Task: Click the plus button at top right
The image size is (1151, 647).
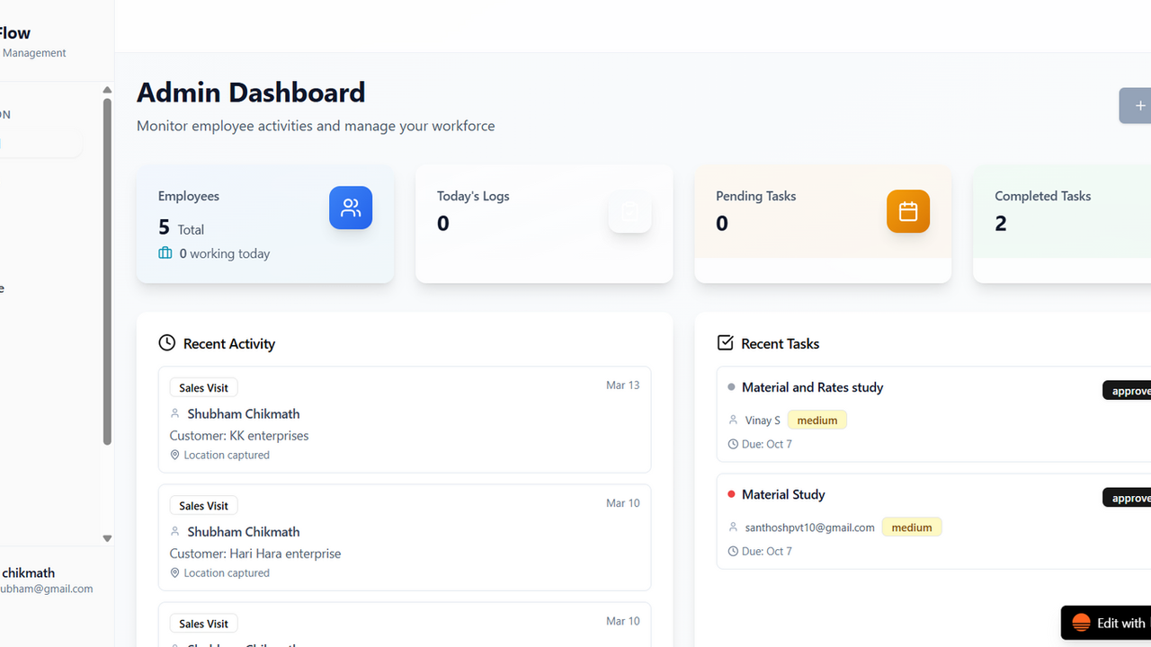Action: 1136,105
